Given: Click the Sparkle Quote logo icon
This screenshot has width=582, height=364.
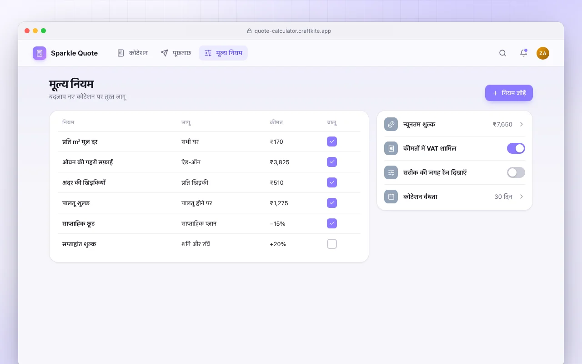Looking at the screenshot, I should point(40,53).
